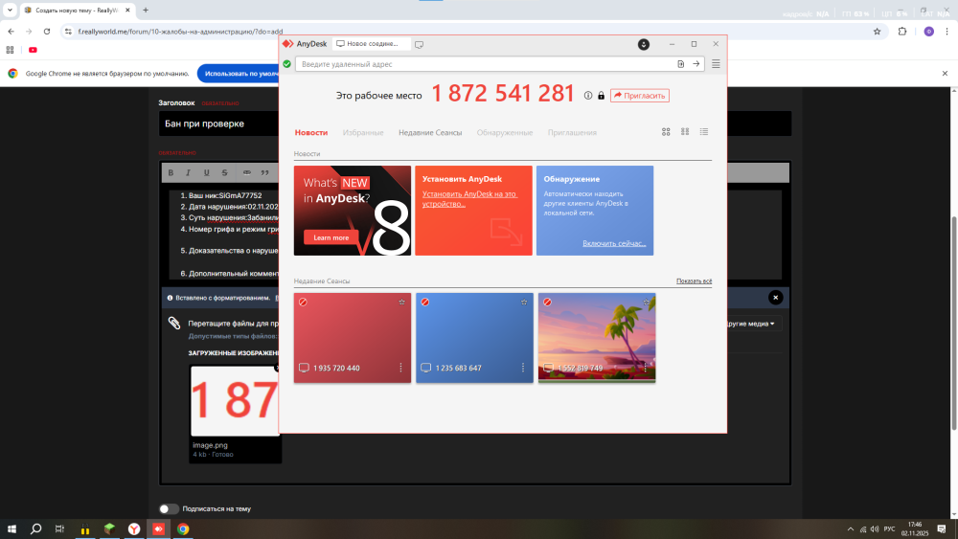
Task: Select the Приглашения tab in AnyDesk
Action: 572,132
